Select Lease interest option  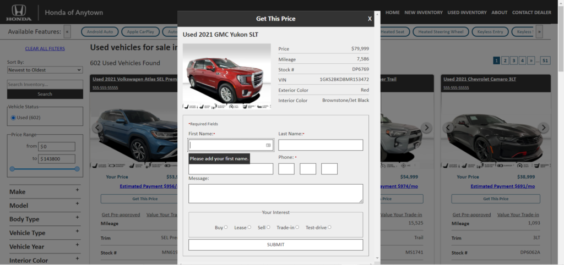click(250, 227)
